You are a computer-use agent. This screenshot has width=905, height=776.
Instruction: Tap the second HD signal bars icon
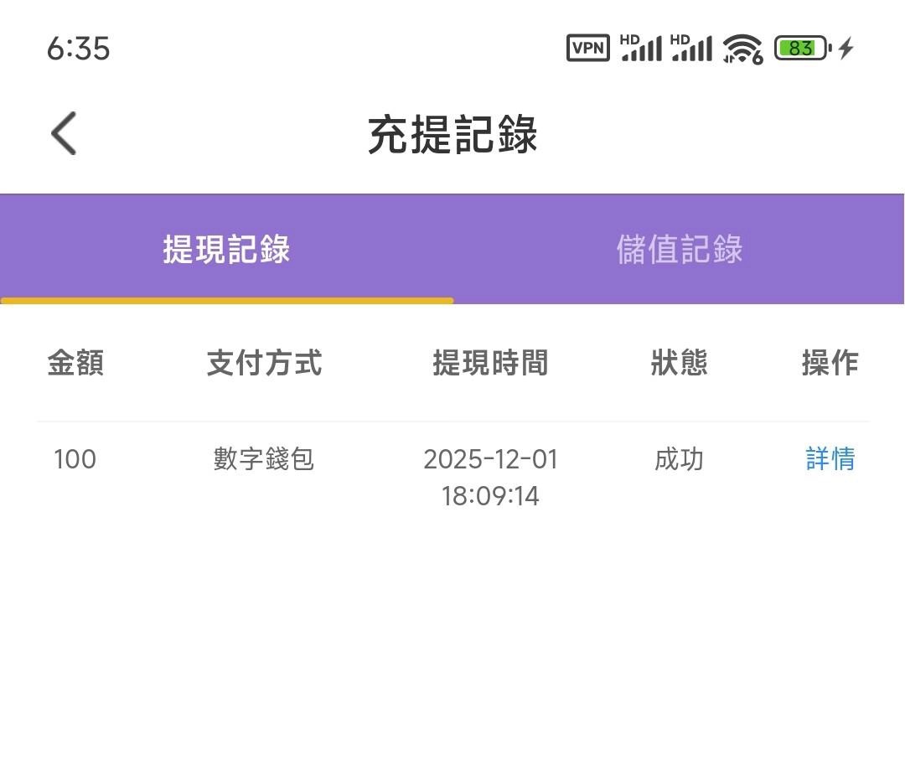(x=691, y=48)
